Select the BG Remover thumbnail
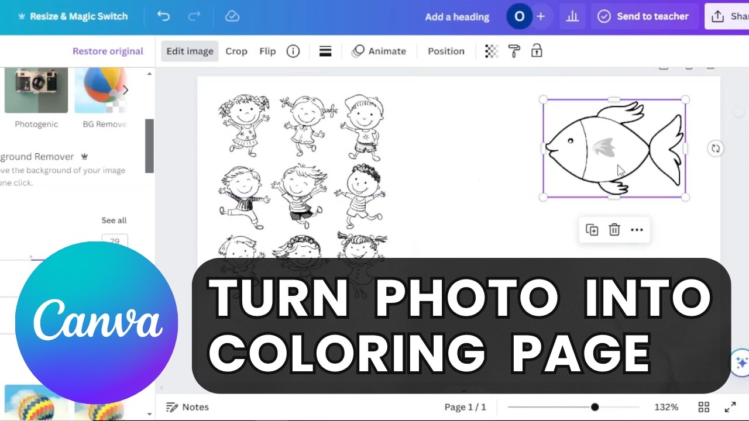This screenshot has width=749, height=421. [x=104, y=91]
